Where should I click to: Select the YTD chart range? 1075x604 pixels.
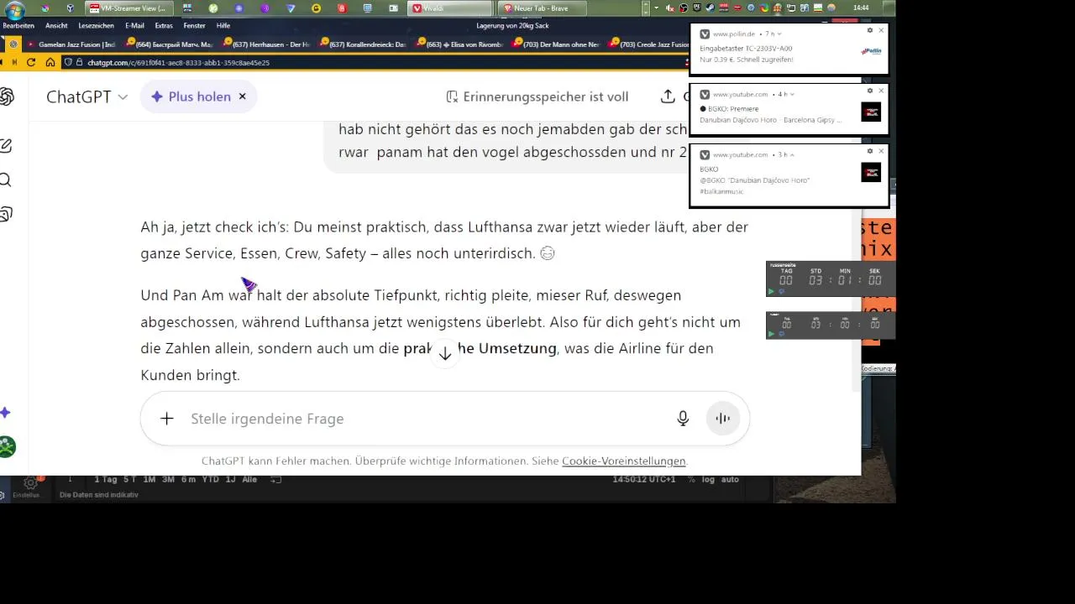coord(210,480)
